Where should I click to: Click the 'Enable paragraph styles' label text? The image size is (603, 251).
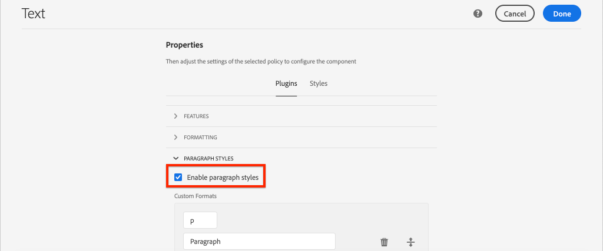pos(223,177)
